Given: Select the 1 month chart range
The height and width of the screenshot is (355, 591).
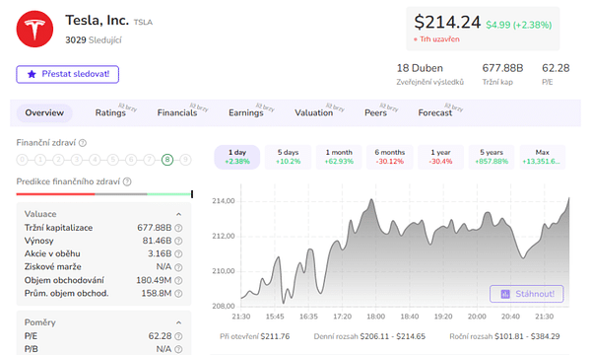Looking at the screenshot, I should pos(339,157).
